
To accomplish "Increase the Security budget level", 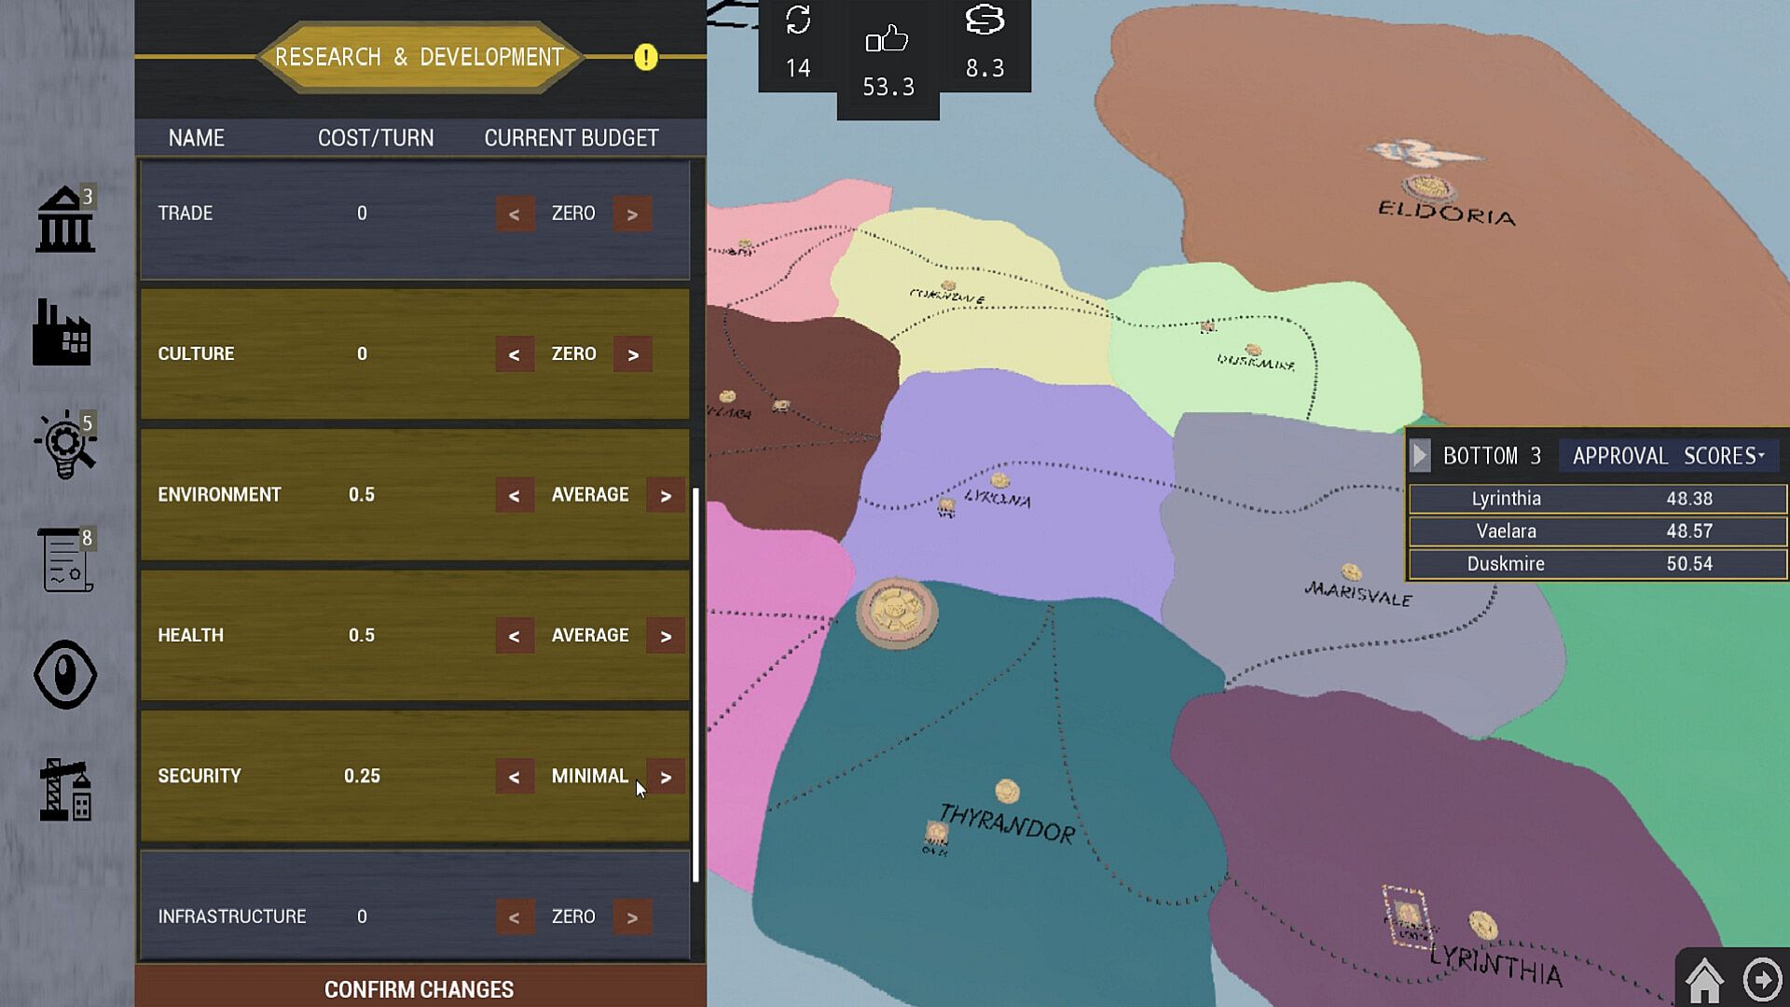I will (666, 777).
